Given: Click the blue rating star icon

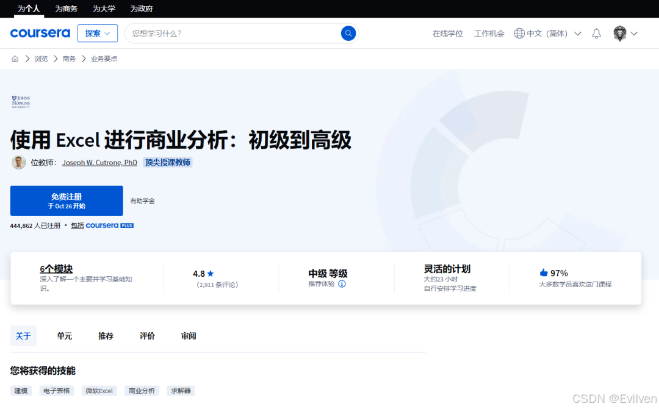Looking at the screenshot, I should point(211,273).
